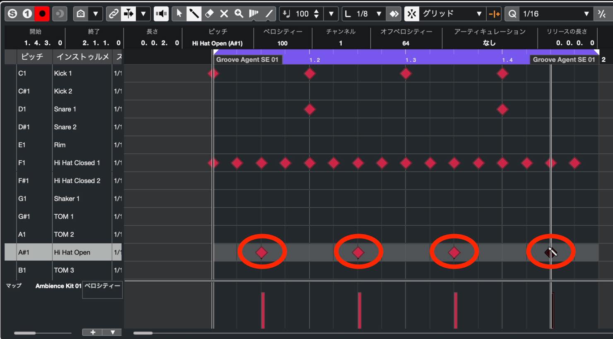This screenshot has height=339, width=613.
Task: Select the Trim tool
Action: (254, 14)
